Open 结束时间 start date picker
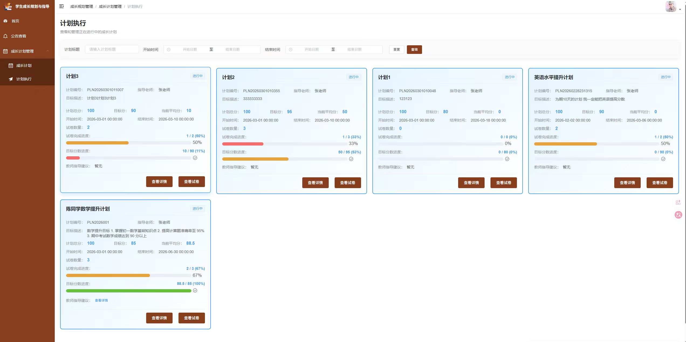The image size is (686, 342). (x=312, y=49)
